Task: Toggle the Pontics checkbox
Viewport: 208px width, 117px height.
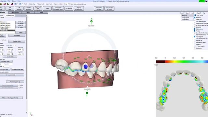Action: point(195,31)
